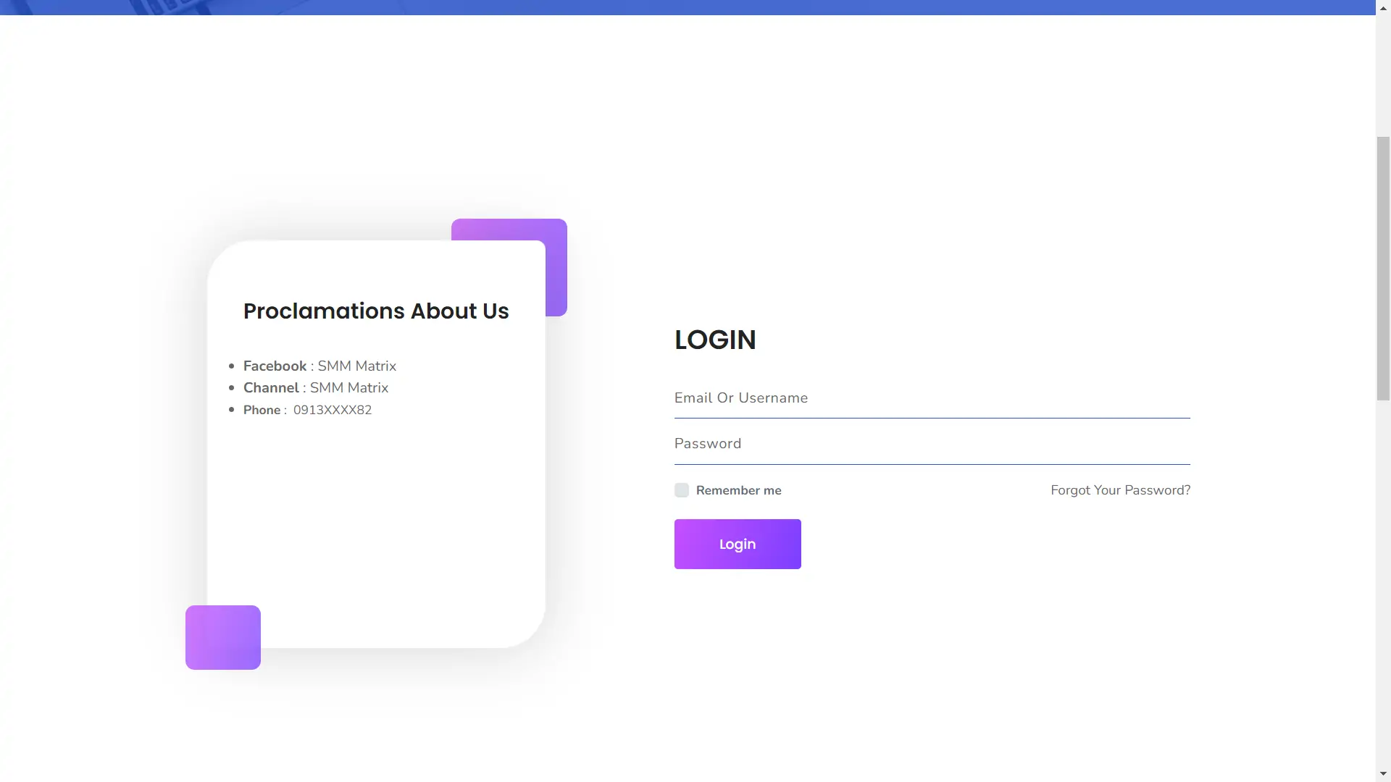Click the bold Facebook label

(275, 366)
